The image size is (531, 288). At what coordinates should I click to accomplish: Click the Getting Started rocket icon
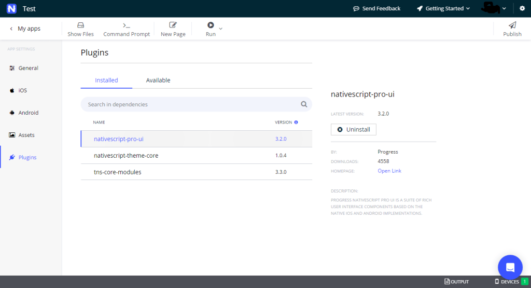(420, 8)
